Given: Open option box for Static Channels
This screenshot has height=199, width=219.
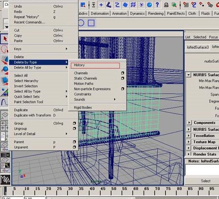Looking at the screenshot, I should [122, 78].
